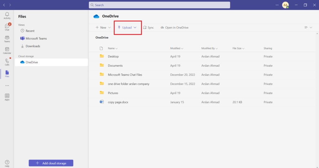Image resolution: width=319 pixels, height=168 pixels.
Task: Click 'January 15' modified date
Action: (177, 102)
